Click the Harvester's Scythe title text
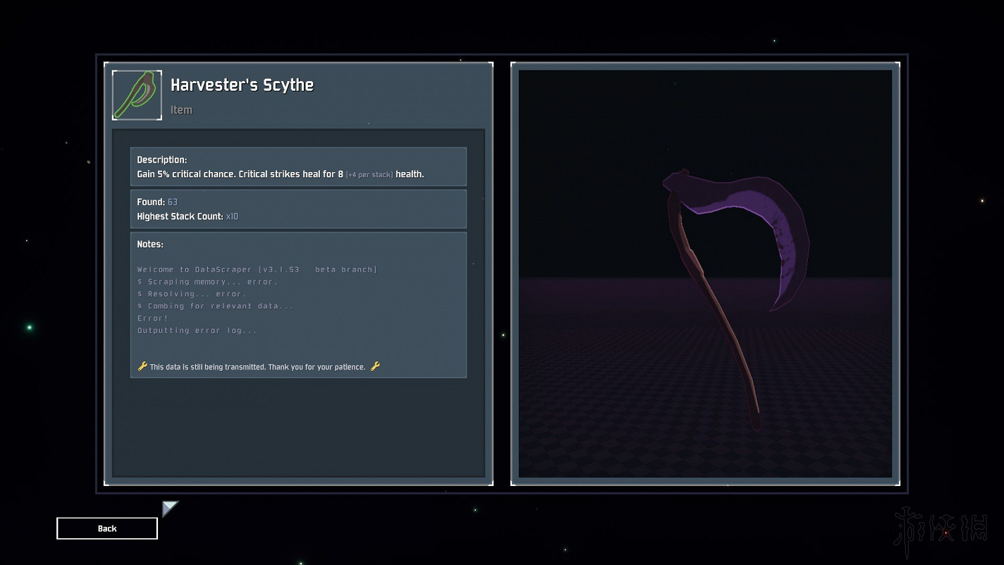The height and width of the screenshot is (565, 1004). 242,85
